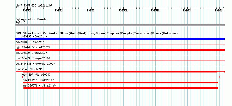The width and height of the screenshot is (232, 106).
Task: Click the 7q21.3 band label
Action: [x=20, y=22]
